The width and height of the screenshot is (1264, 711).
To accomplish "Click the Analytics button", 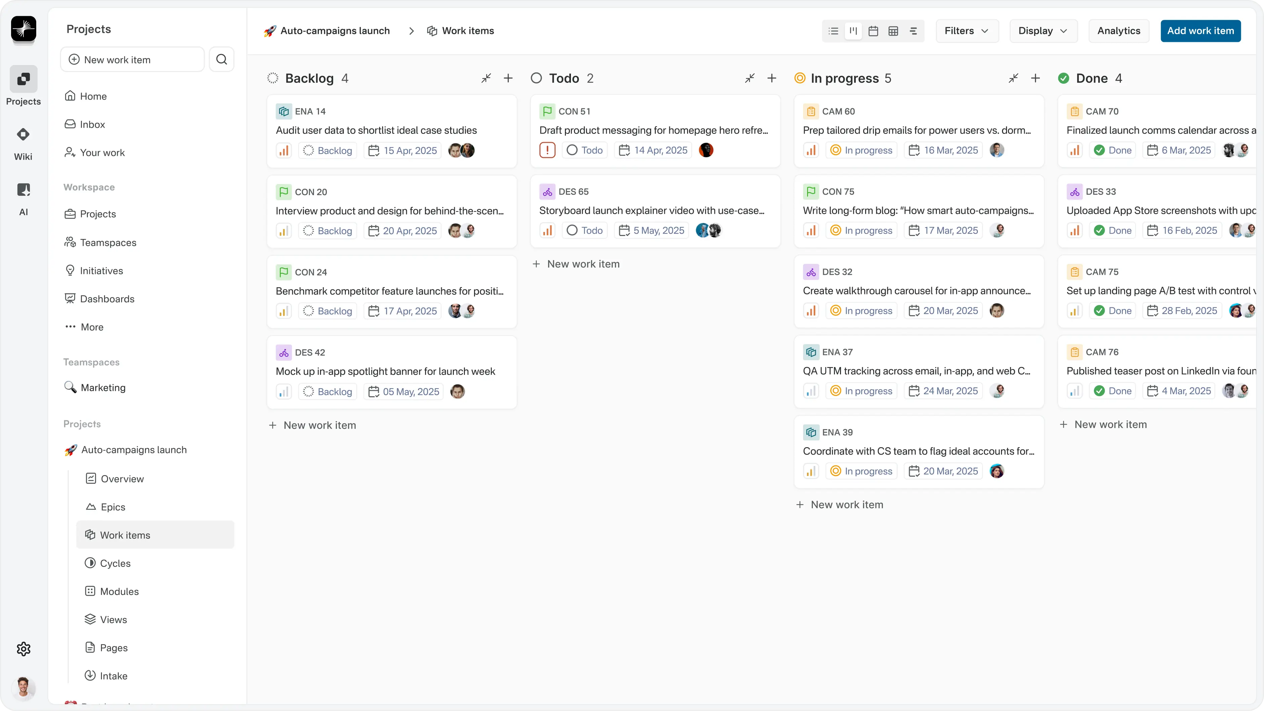I will [x=1118, y=31].
